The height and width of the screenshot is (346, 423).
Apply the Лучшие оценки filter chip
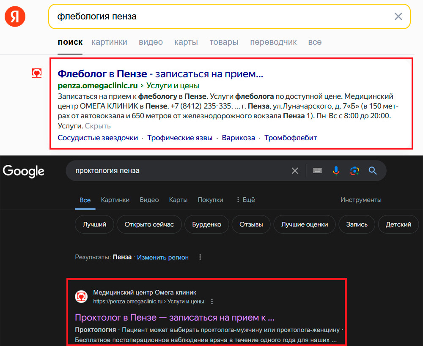tap(305, 224)
